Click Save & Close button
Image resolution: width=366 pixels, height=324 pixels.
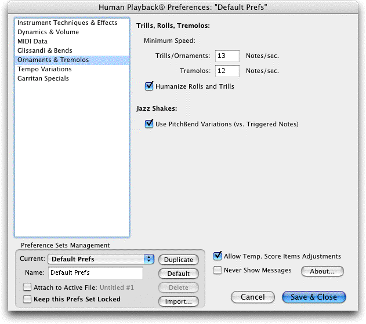pos(314,297)
